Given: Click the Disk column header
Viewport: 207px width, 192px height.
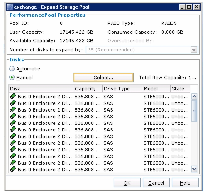Looking at the screenshot, I should (41, 89).
